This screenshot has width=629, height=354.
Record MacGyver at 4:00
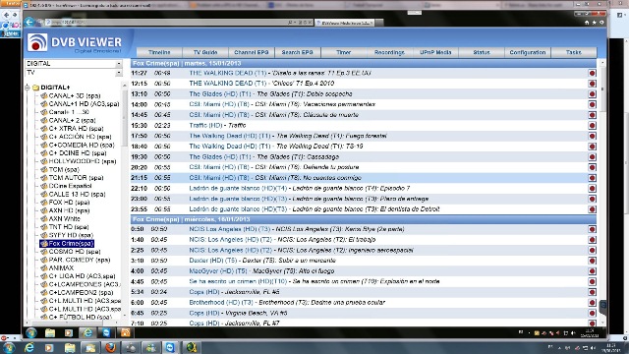(x=592, y=271)
